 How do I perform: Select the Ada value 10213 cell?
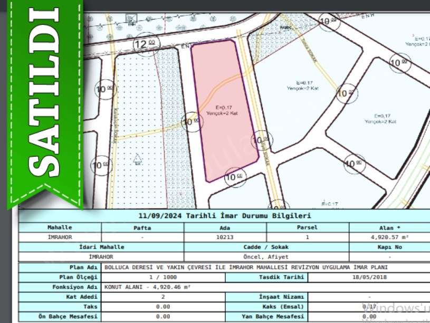225,237
